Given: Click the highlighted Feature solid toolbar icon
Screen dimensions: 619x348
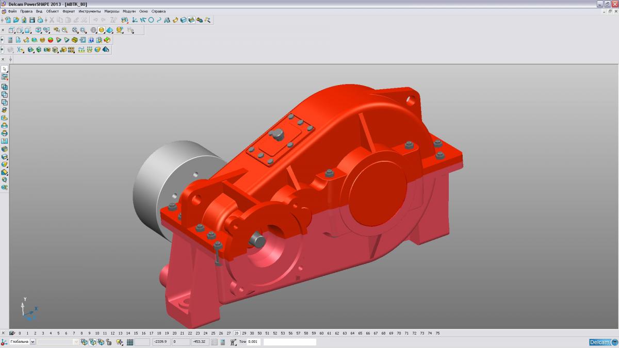Looking at the screenshot, I should click(x=191, y=20).
